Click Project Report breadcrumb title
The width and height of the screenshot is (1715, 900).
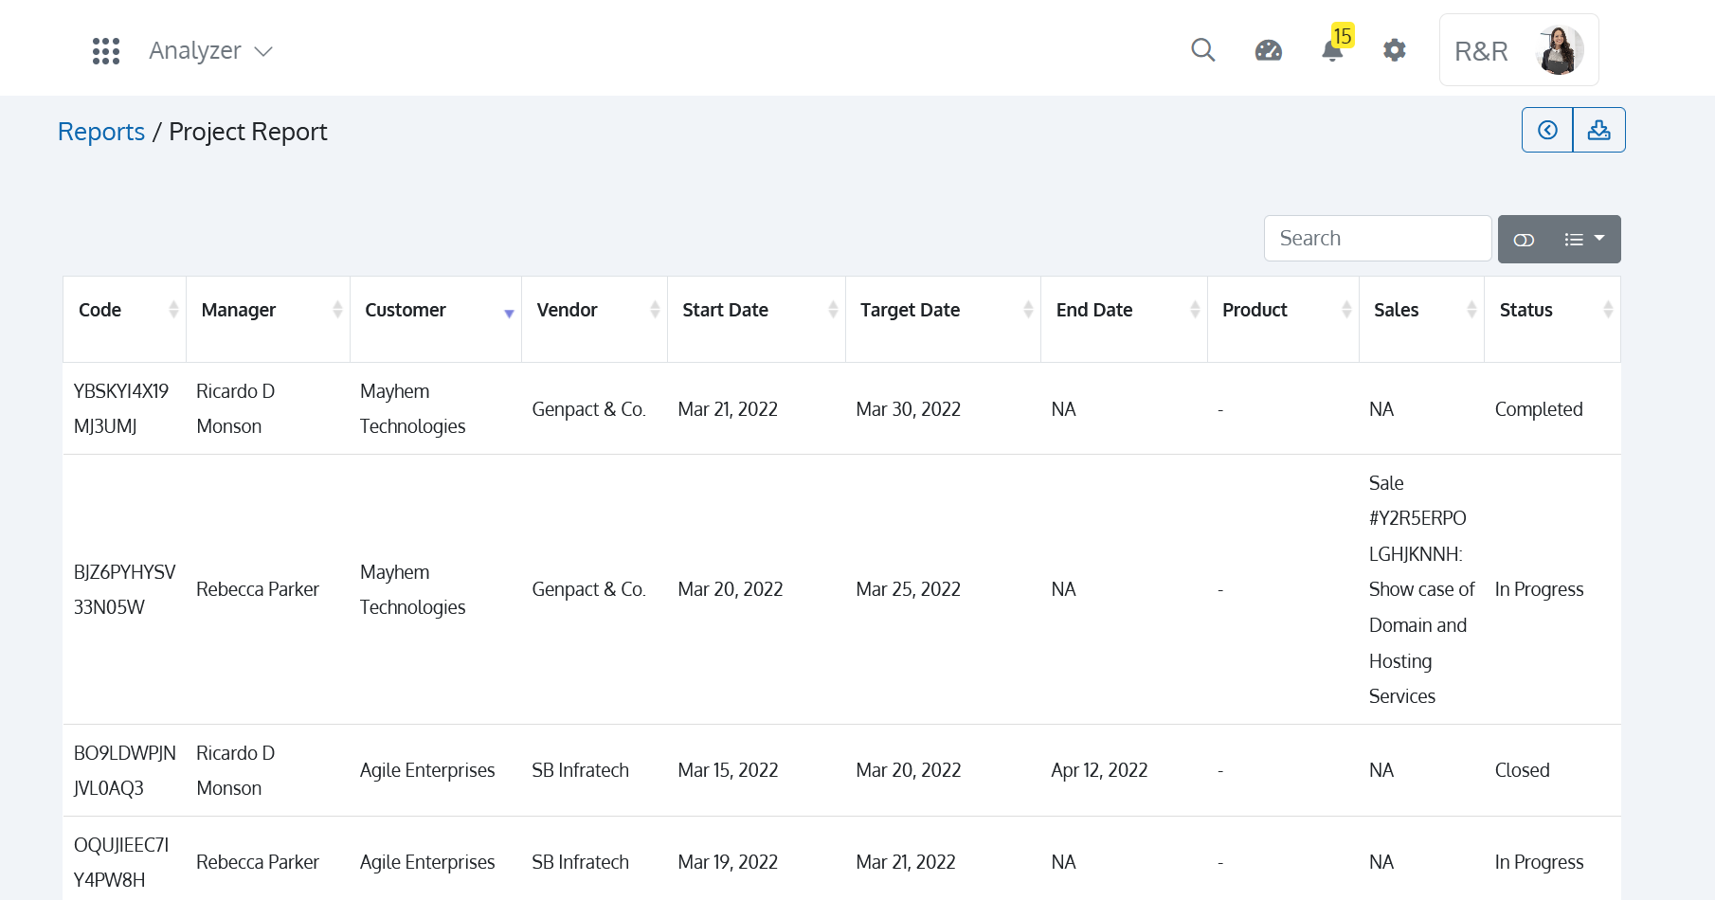[248, 132]
